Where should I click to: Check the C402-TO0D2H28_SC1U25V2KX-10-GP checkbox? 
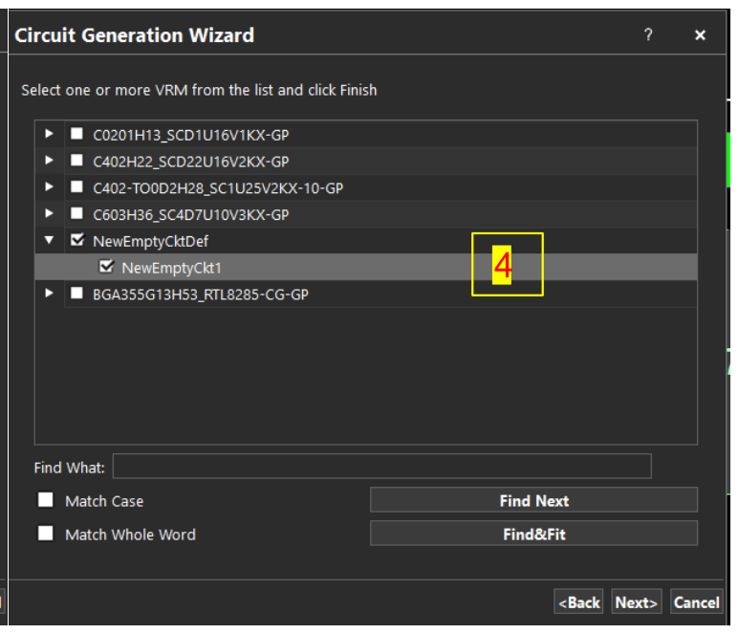(76, 186)
